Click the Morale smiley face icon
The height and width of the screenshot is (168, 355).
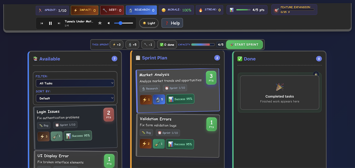click(x=164, y=10)
